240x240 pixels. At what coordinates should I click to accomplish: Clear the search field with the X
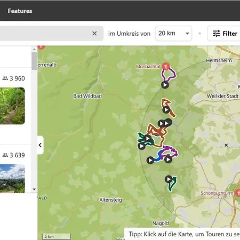pyautogui.click(x=94, y=33)
